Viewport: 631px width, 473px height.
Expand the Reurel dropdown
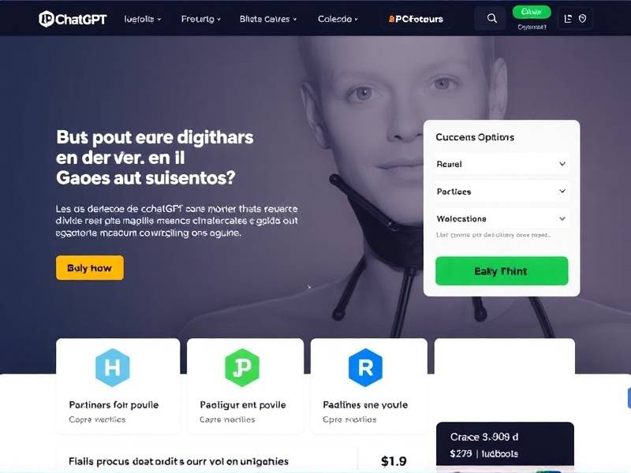click(x=502, y=164)
